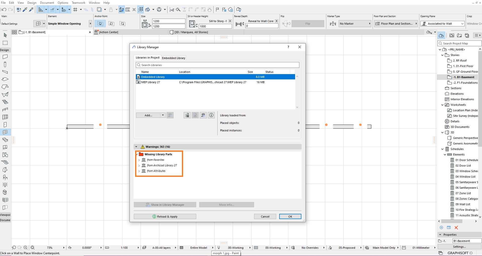Click the syringe Inject Parameters icon

point(31,10)
